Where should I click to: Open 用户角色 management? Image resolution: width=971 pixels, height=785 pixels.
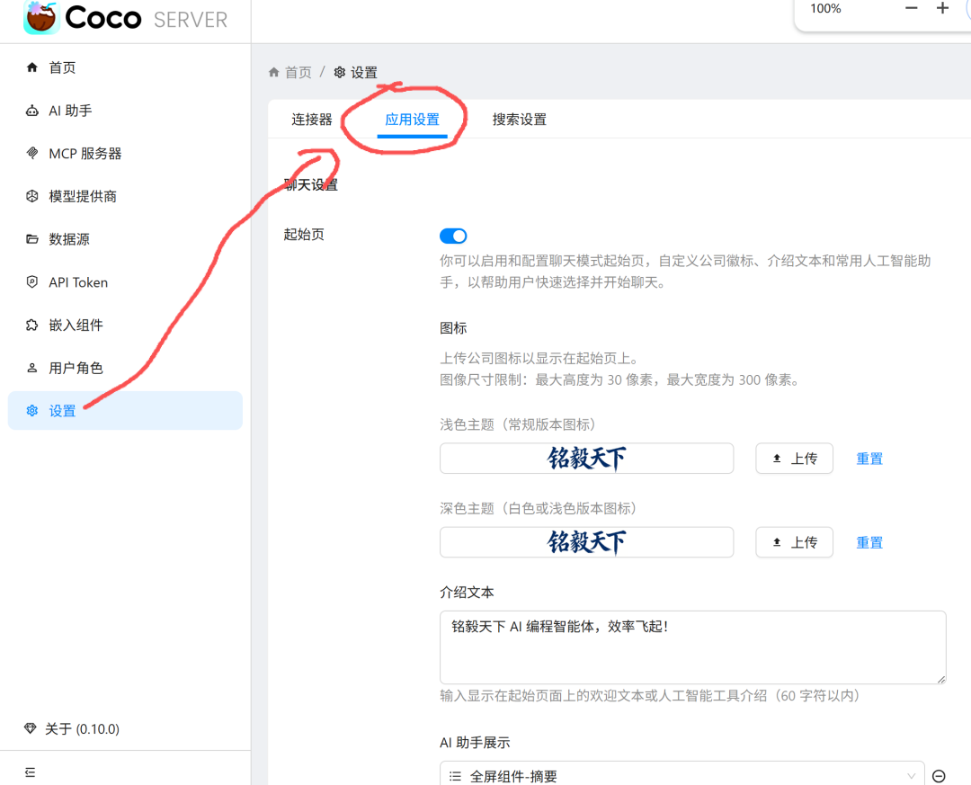coord(77,368)
